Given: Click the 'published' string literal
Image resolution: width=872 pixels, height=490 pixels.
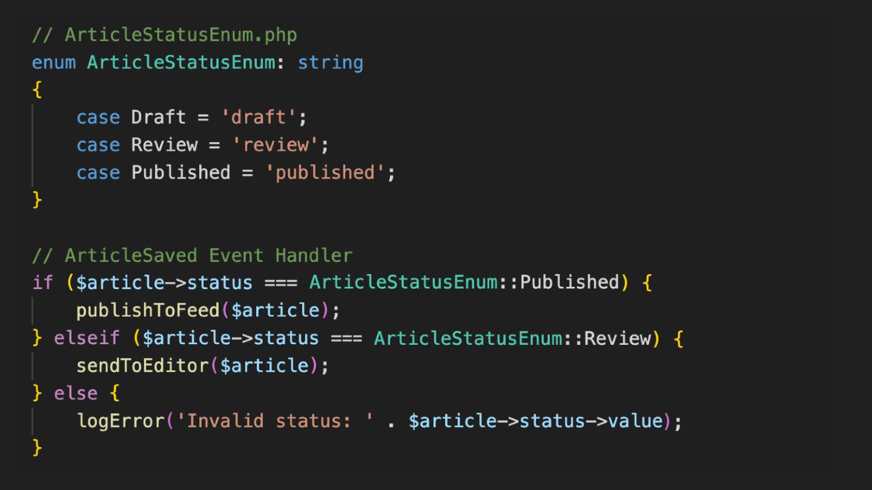Looking at the screenshot, I should [325, 172].
